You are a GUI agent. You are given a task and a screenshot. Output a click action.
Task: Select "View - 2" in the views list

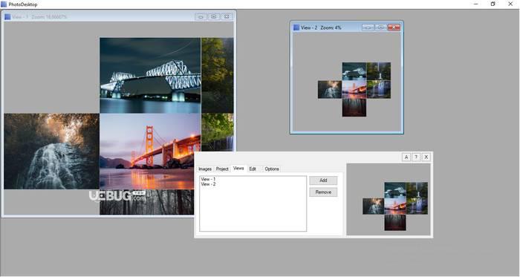(208, 184)
